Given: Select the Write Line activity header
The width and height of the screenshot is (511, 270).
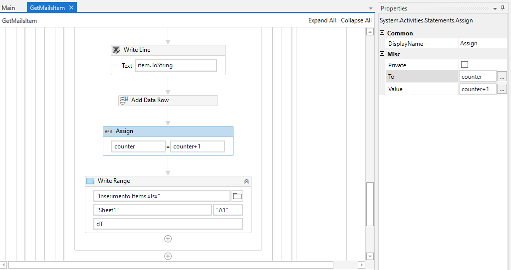Looking at the screenshot, I should click(168, 50).
